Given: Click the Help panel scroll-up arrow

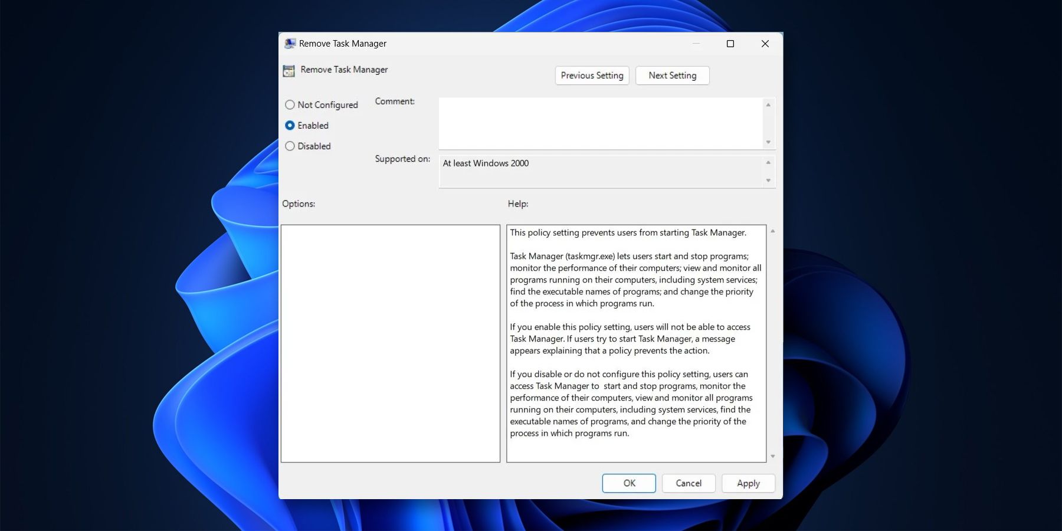Looking at the screenshot, I should pyautogui.click(x=772, y=230).
